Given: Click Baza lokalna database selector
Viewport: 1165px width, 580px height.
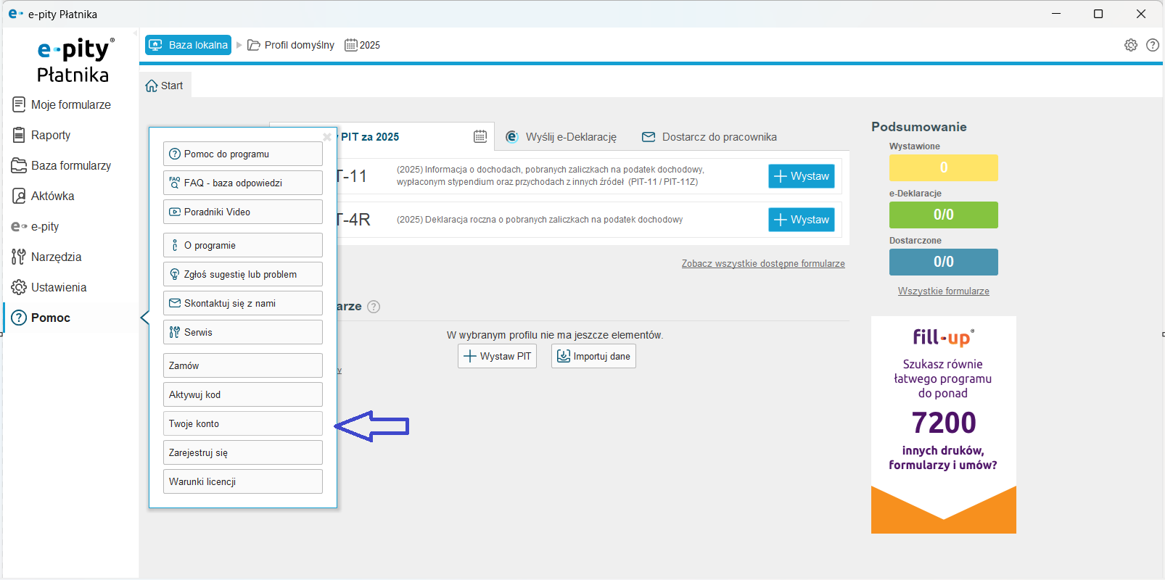Looking at the screenshot, I should point(189,45).
